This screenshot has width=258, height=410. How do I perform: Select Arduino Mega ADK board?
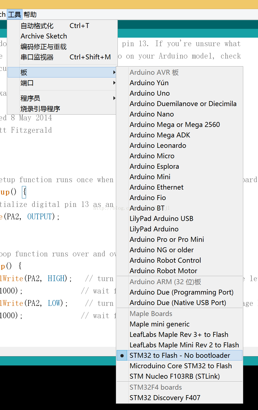pyautogui.click(x=180, y=135)
